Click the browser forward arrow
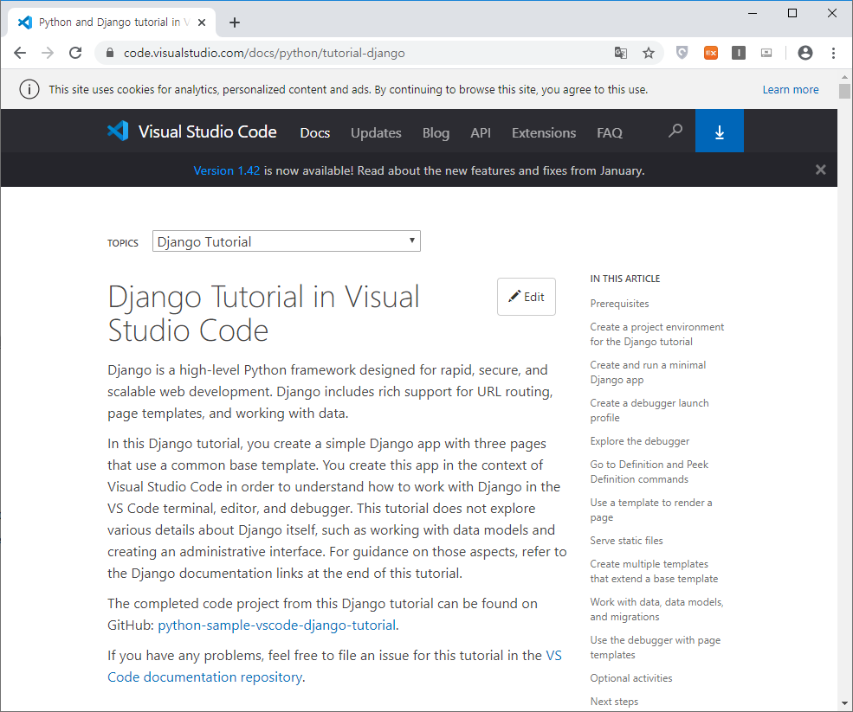The image size is (853, 712). coord(48,53)
